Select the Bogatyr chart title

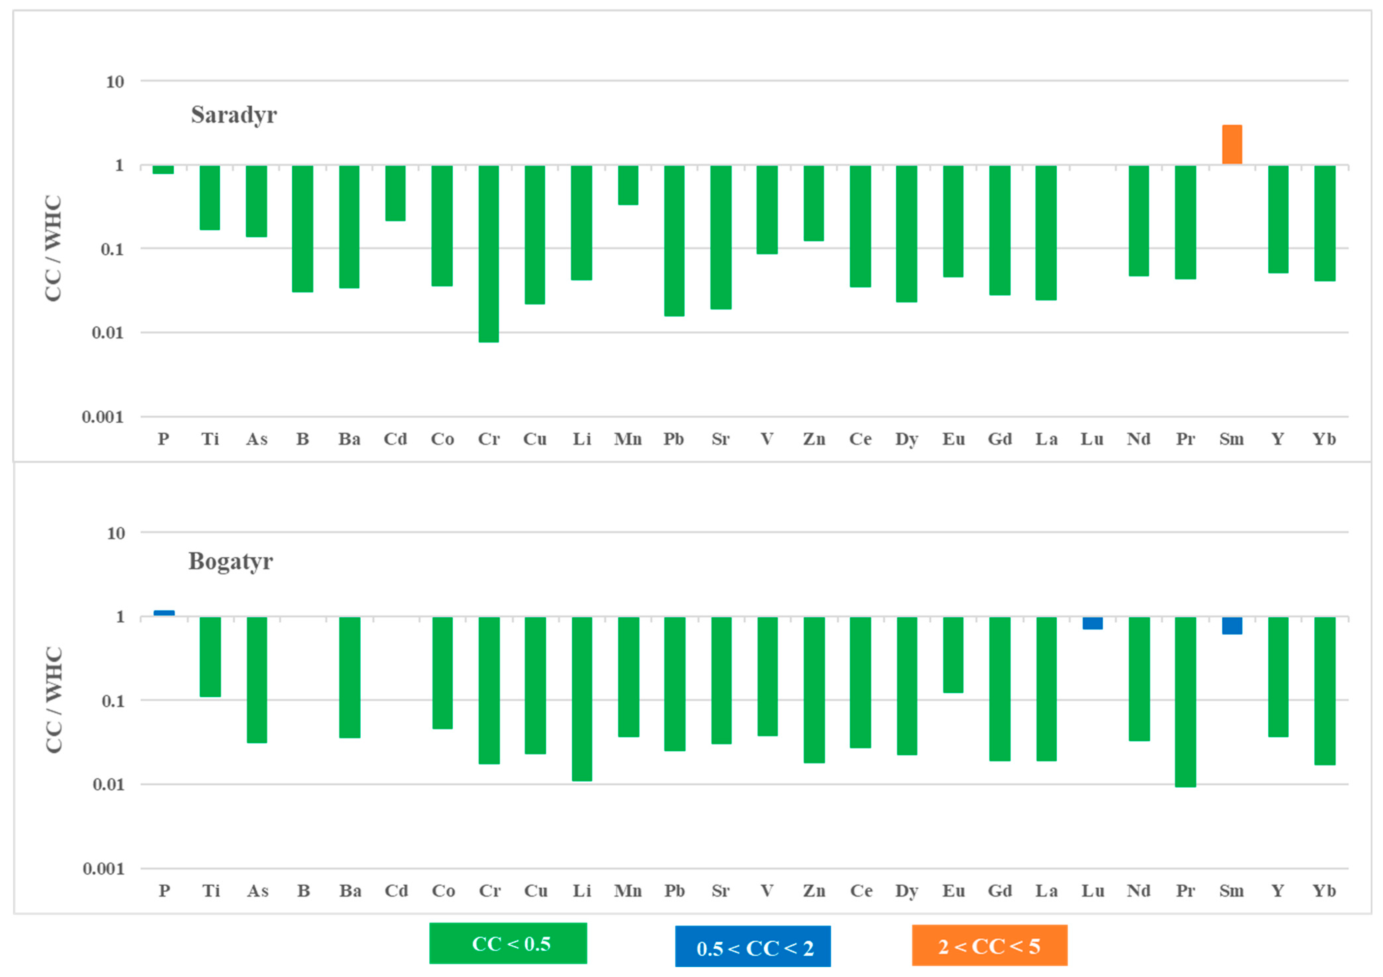click(231, 561)
